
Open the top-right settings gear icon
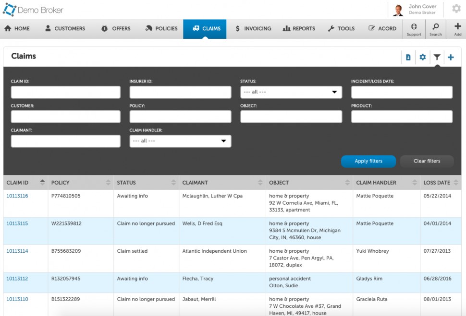point(456,9)
